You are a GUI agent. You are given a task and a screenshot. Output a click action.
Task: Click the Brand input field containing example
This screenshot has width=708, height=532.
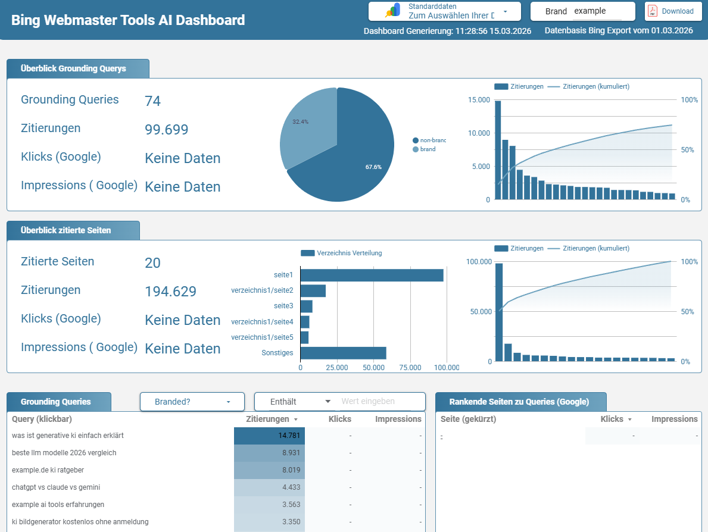[x=597, y=11]
